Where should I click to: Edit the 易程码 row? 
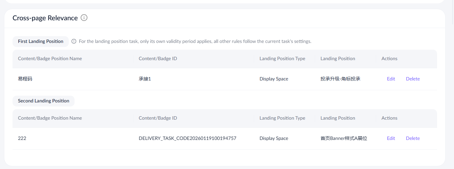point(391,79)
